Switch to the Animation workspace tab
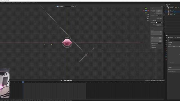This screenshot has height=101, width=180. [x=18, y=3]
